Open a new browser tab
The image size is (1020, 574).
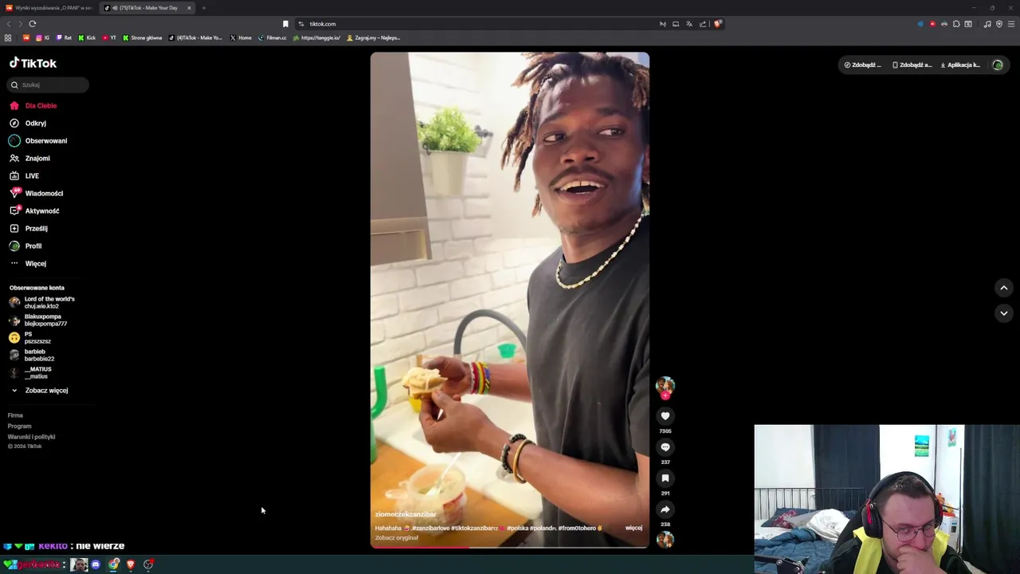[x=204, y=8]
